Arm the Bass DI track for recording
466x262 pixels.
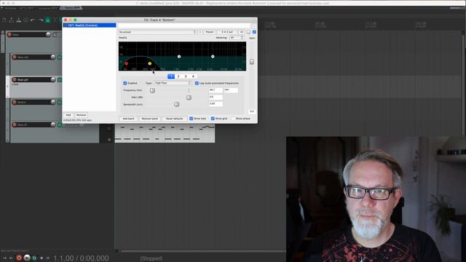[x=15, y=124]
